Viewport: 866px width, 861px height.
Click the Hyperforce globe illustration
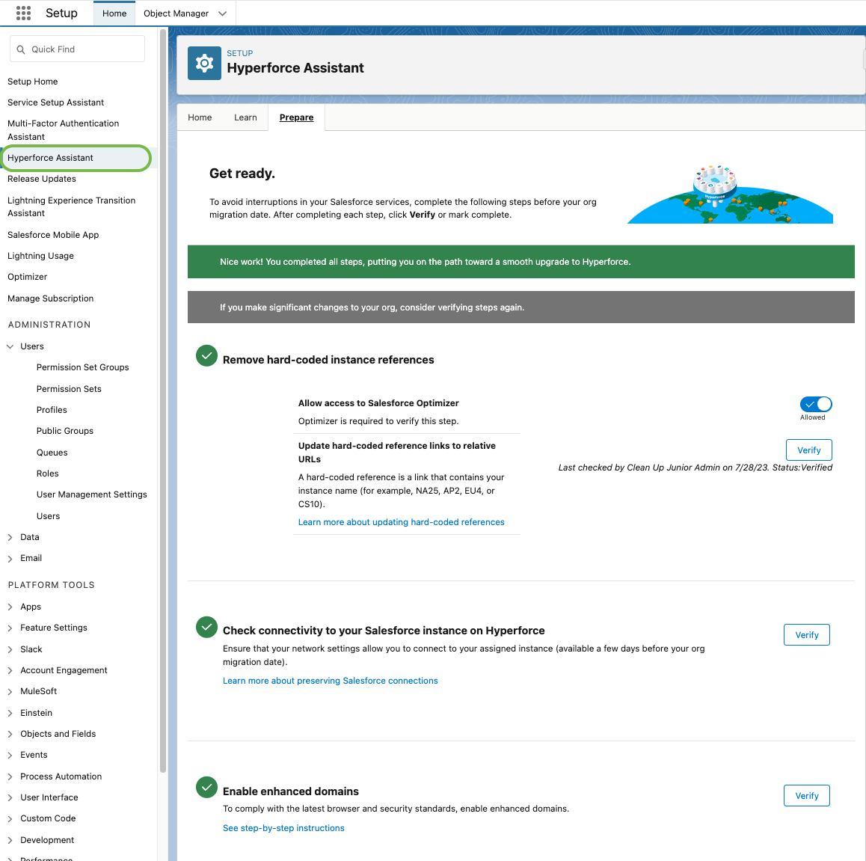730,194
